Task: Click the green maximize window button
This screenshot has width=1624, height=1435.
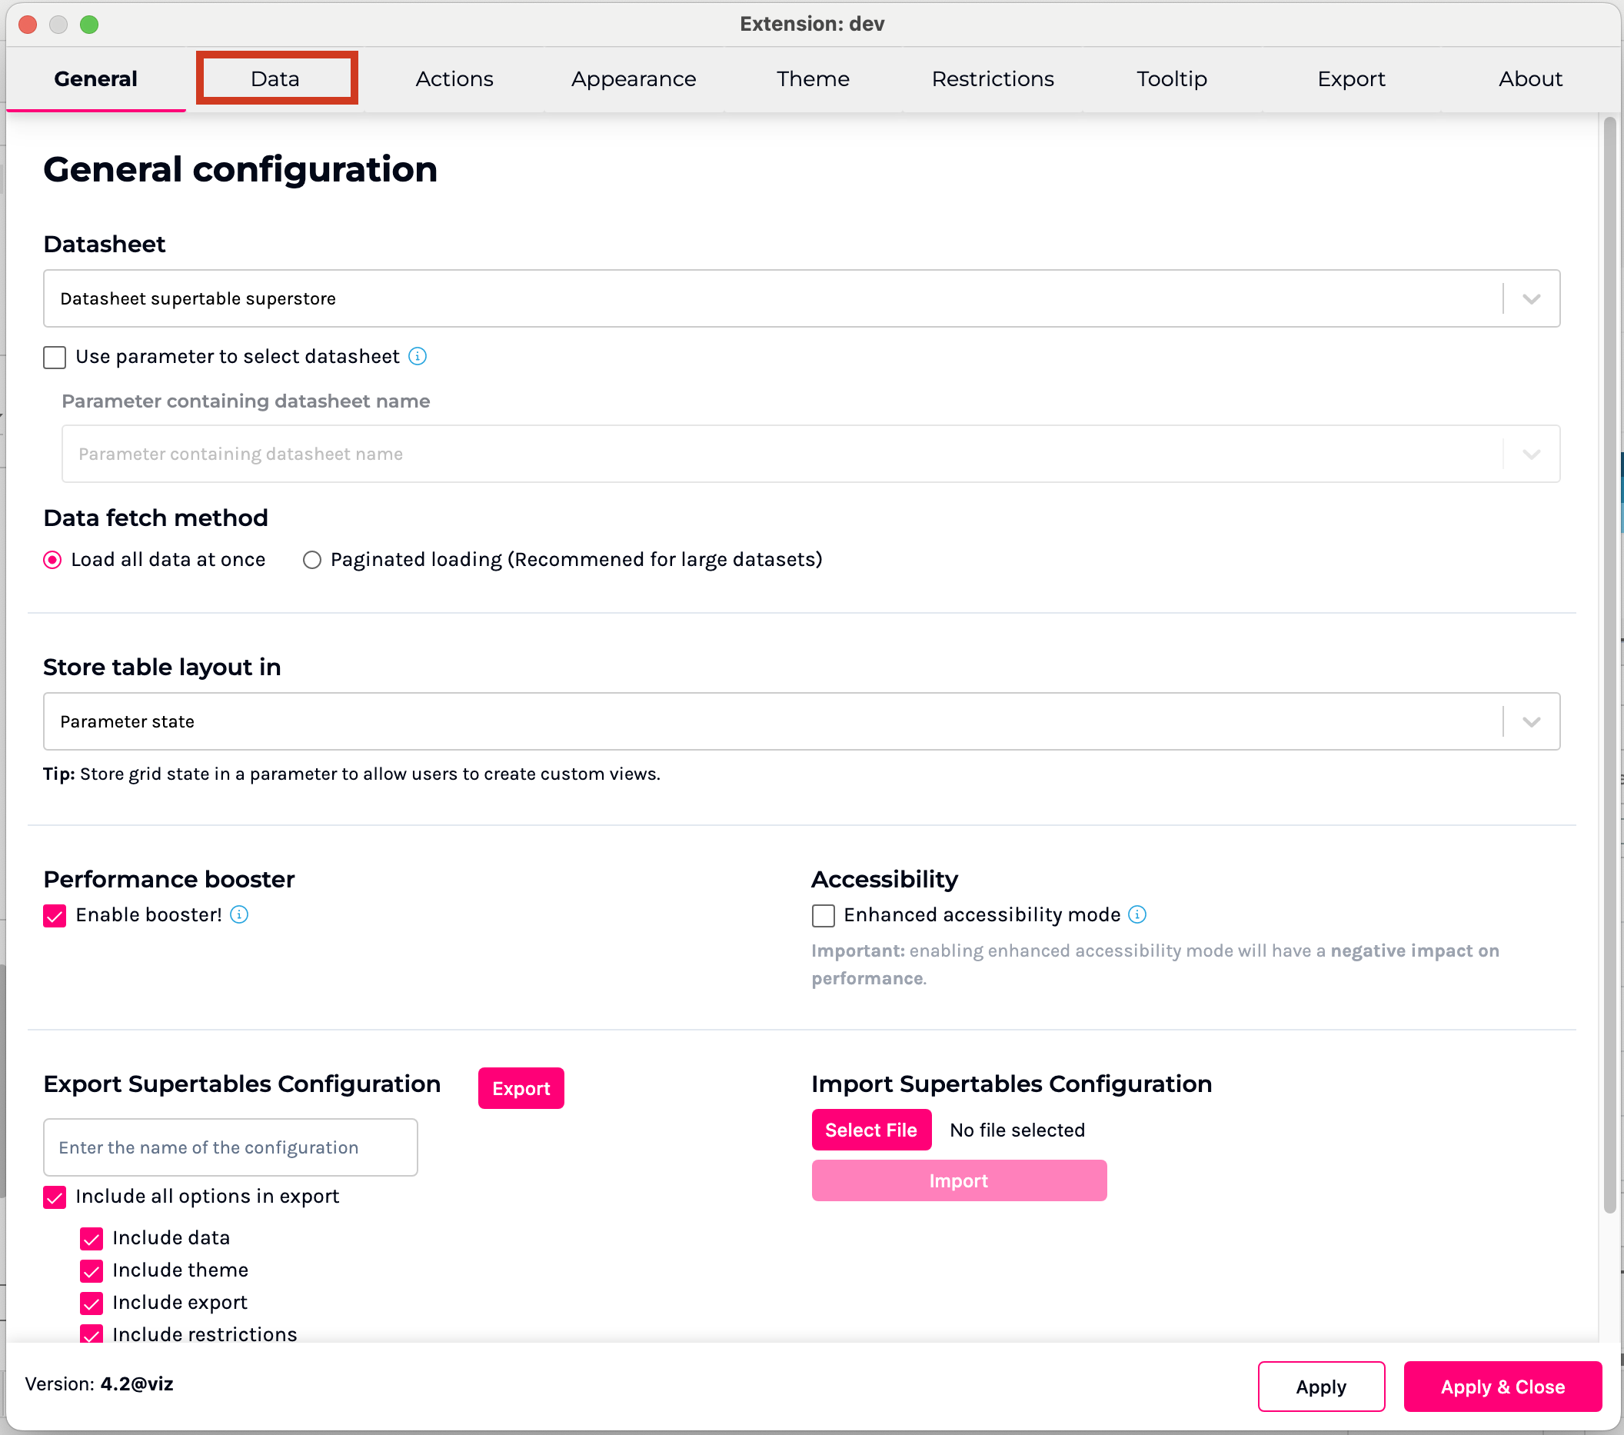Action: 89,24
